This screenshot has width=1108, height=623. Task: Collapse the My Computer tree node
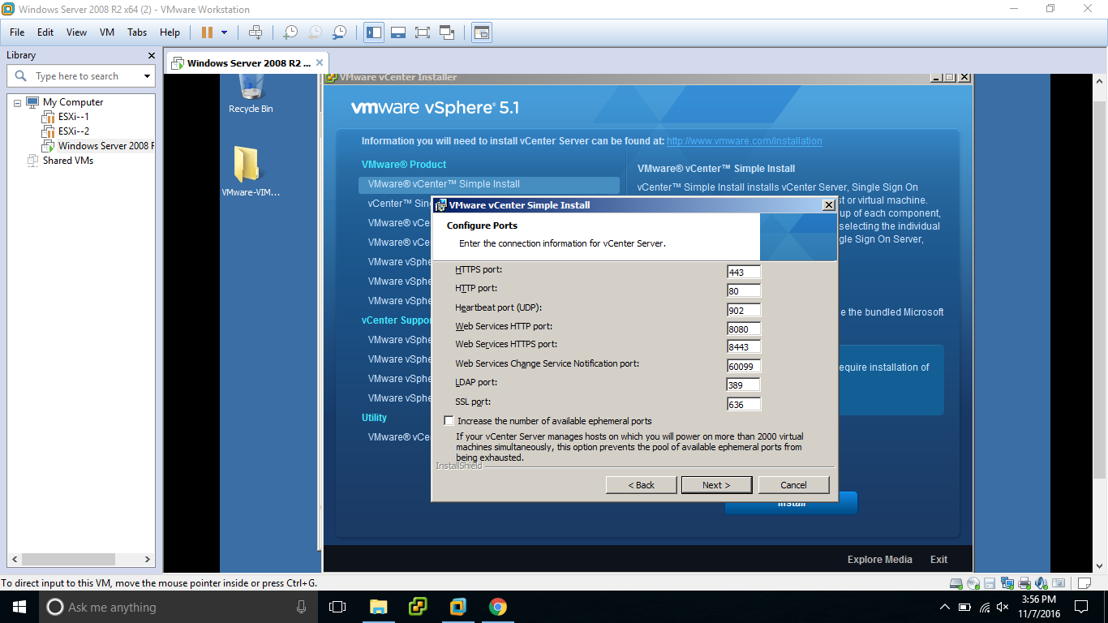tap(17, 103)
